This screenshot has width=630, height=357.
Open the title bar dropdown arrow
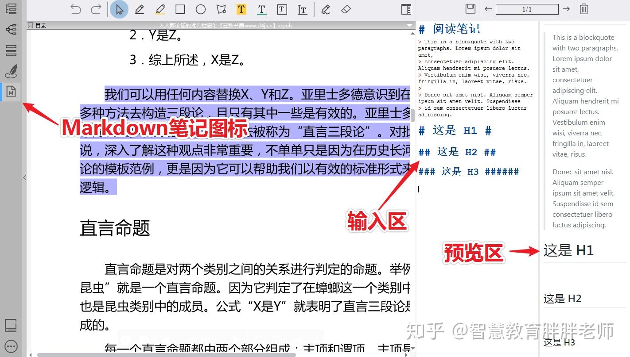[x=408, y=25]
